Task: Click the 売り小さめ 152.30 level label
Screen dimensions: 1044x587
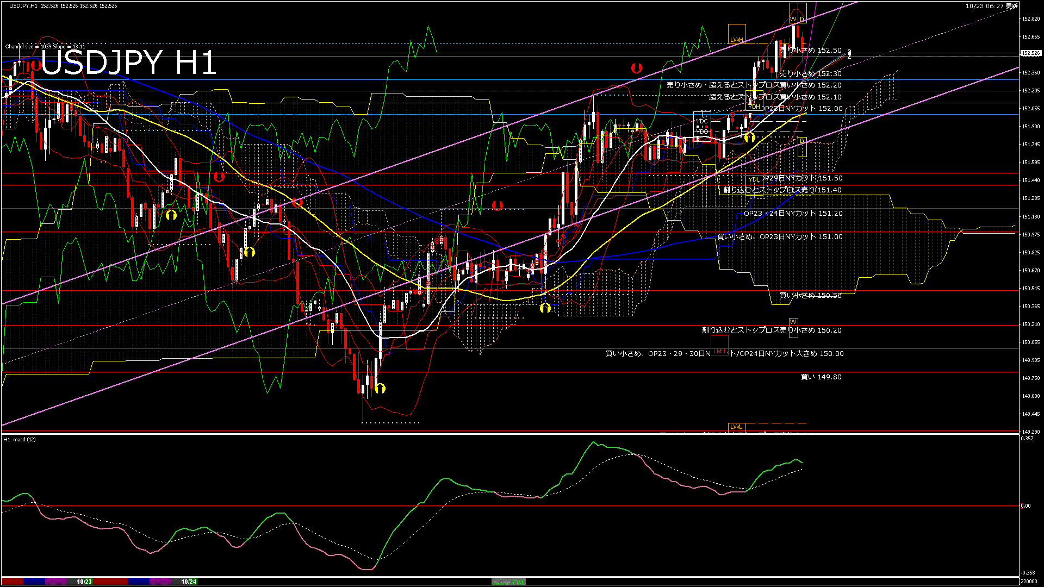Action: coord(810,73)
